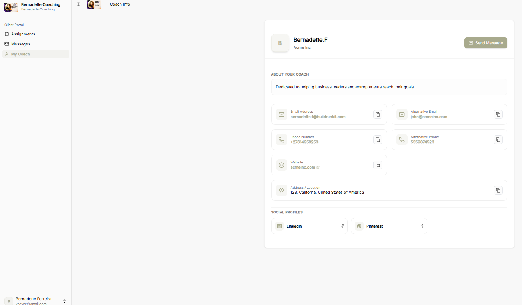Click the Coach Info breadcrumb title
The image size is (522, 305).
pos(120,4)
